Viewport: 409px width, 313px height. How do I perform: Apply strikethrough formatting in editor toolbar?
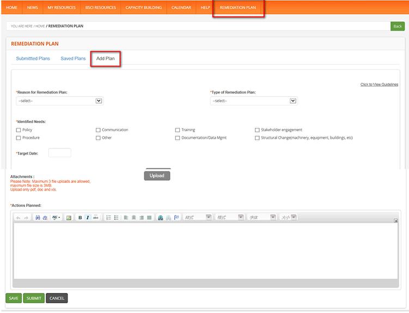click(x=96, y=218)
